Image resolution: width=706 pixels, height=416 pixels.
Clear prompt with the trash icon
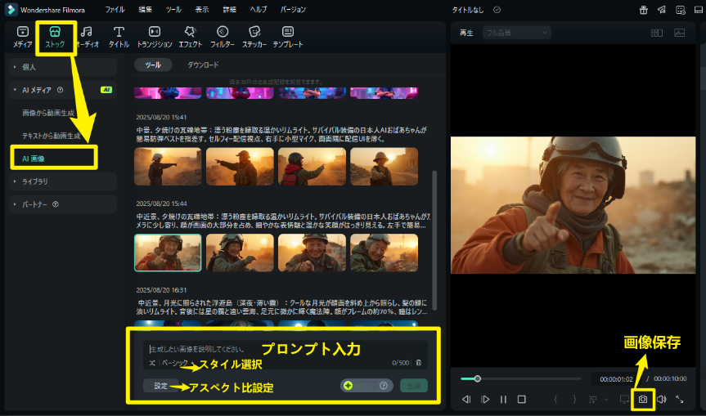418,363
